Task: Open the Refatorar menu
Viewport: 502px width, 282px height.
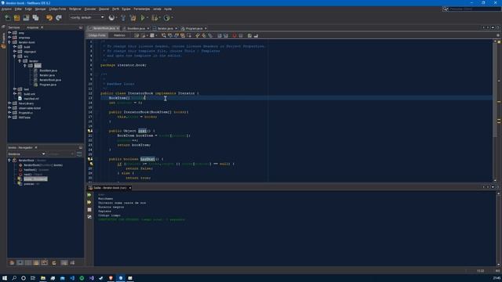Action: coord(75,9)
